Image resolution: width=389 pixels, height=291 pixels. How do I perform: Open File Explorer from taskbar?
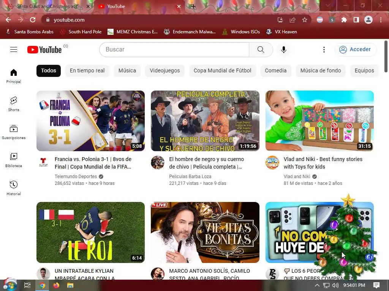(70, 285)
